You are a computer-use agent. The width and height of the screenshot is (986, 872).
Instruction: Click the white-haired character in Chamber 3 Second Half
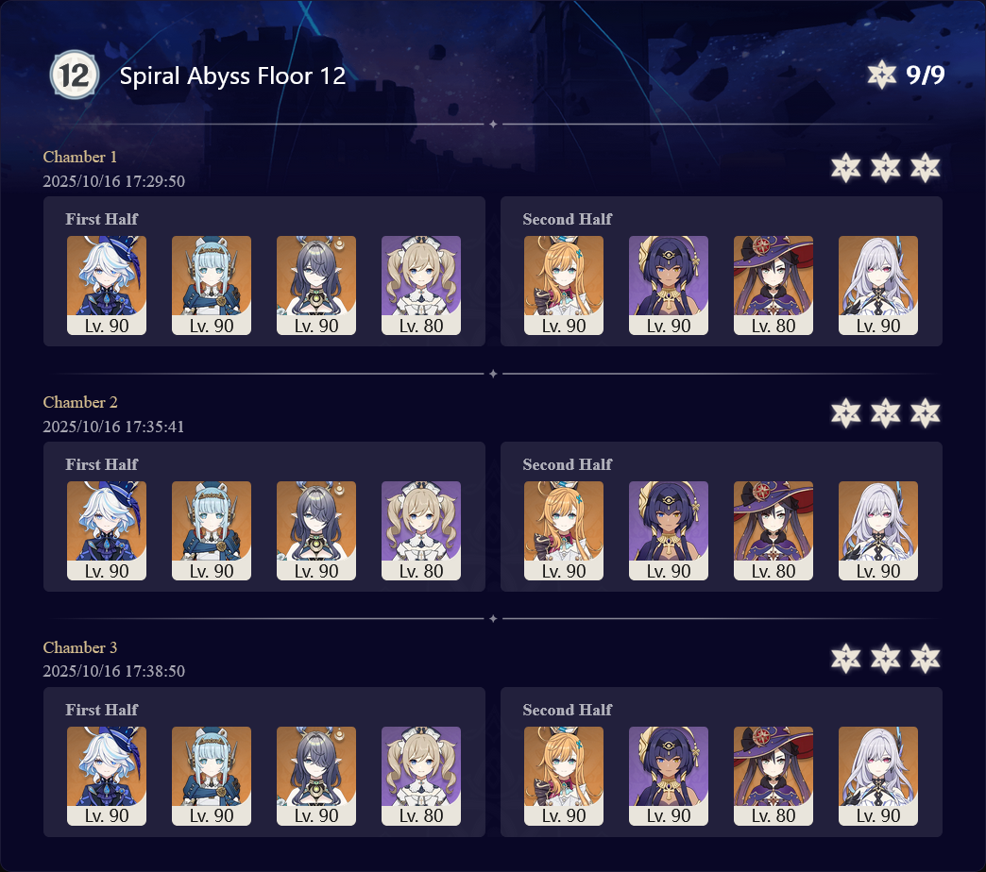pos(877,776)
